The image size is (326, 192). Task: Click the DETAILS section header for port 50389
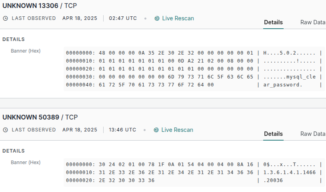pyautogui.click(x=14, y=151)
